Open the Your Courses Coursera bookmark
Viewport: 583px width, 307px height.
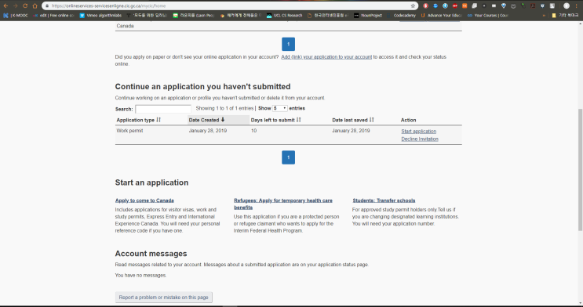487,16
